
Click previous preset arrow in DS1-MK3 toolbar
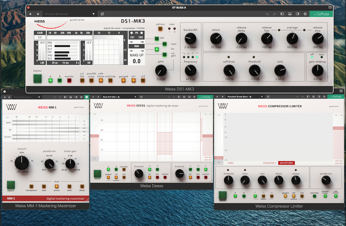coord(30,14)
